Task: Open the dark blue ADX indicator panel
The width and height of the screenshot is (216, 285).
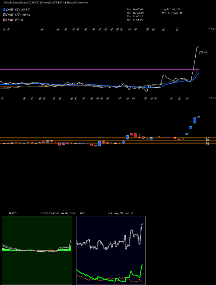Action: (111, 250)
